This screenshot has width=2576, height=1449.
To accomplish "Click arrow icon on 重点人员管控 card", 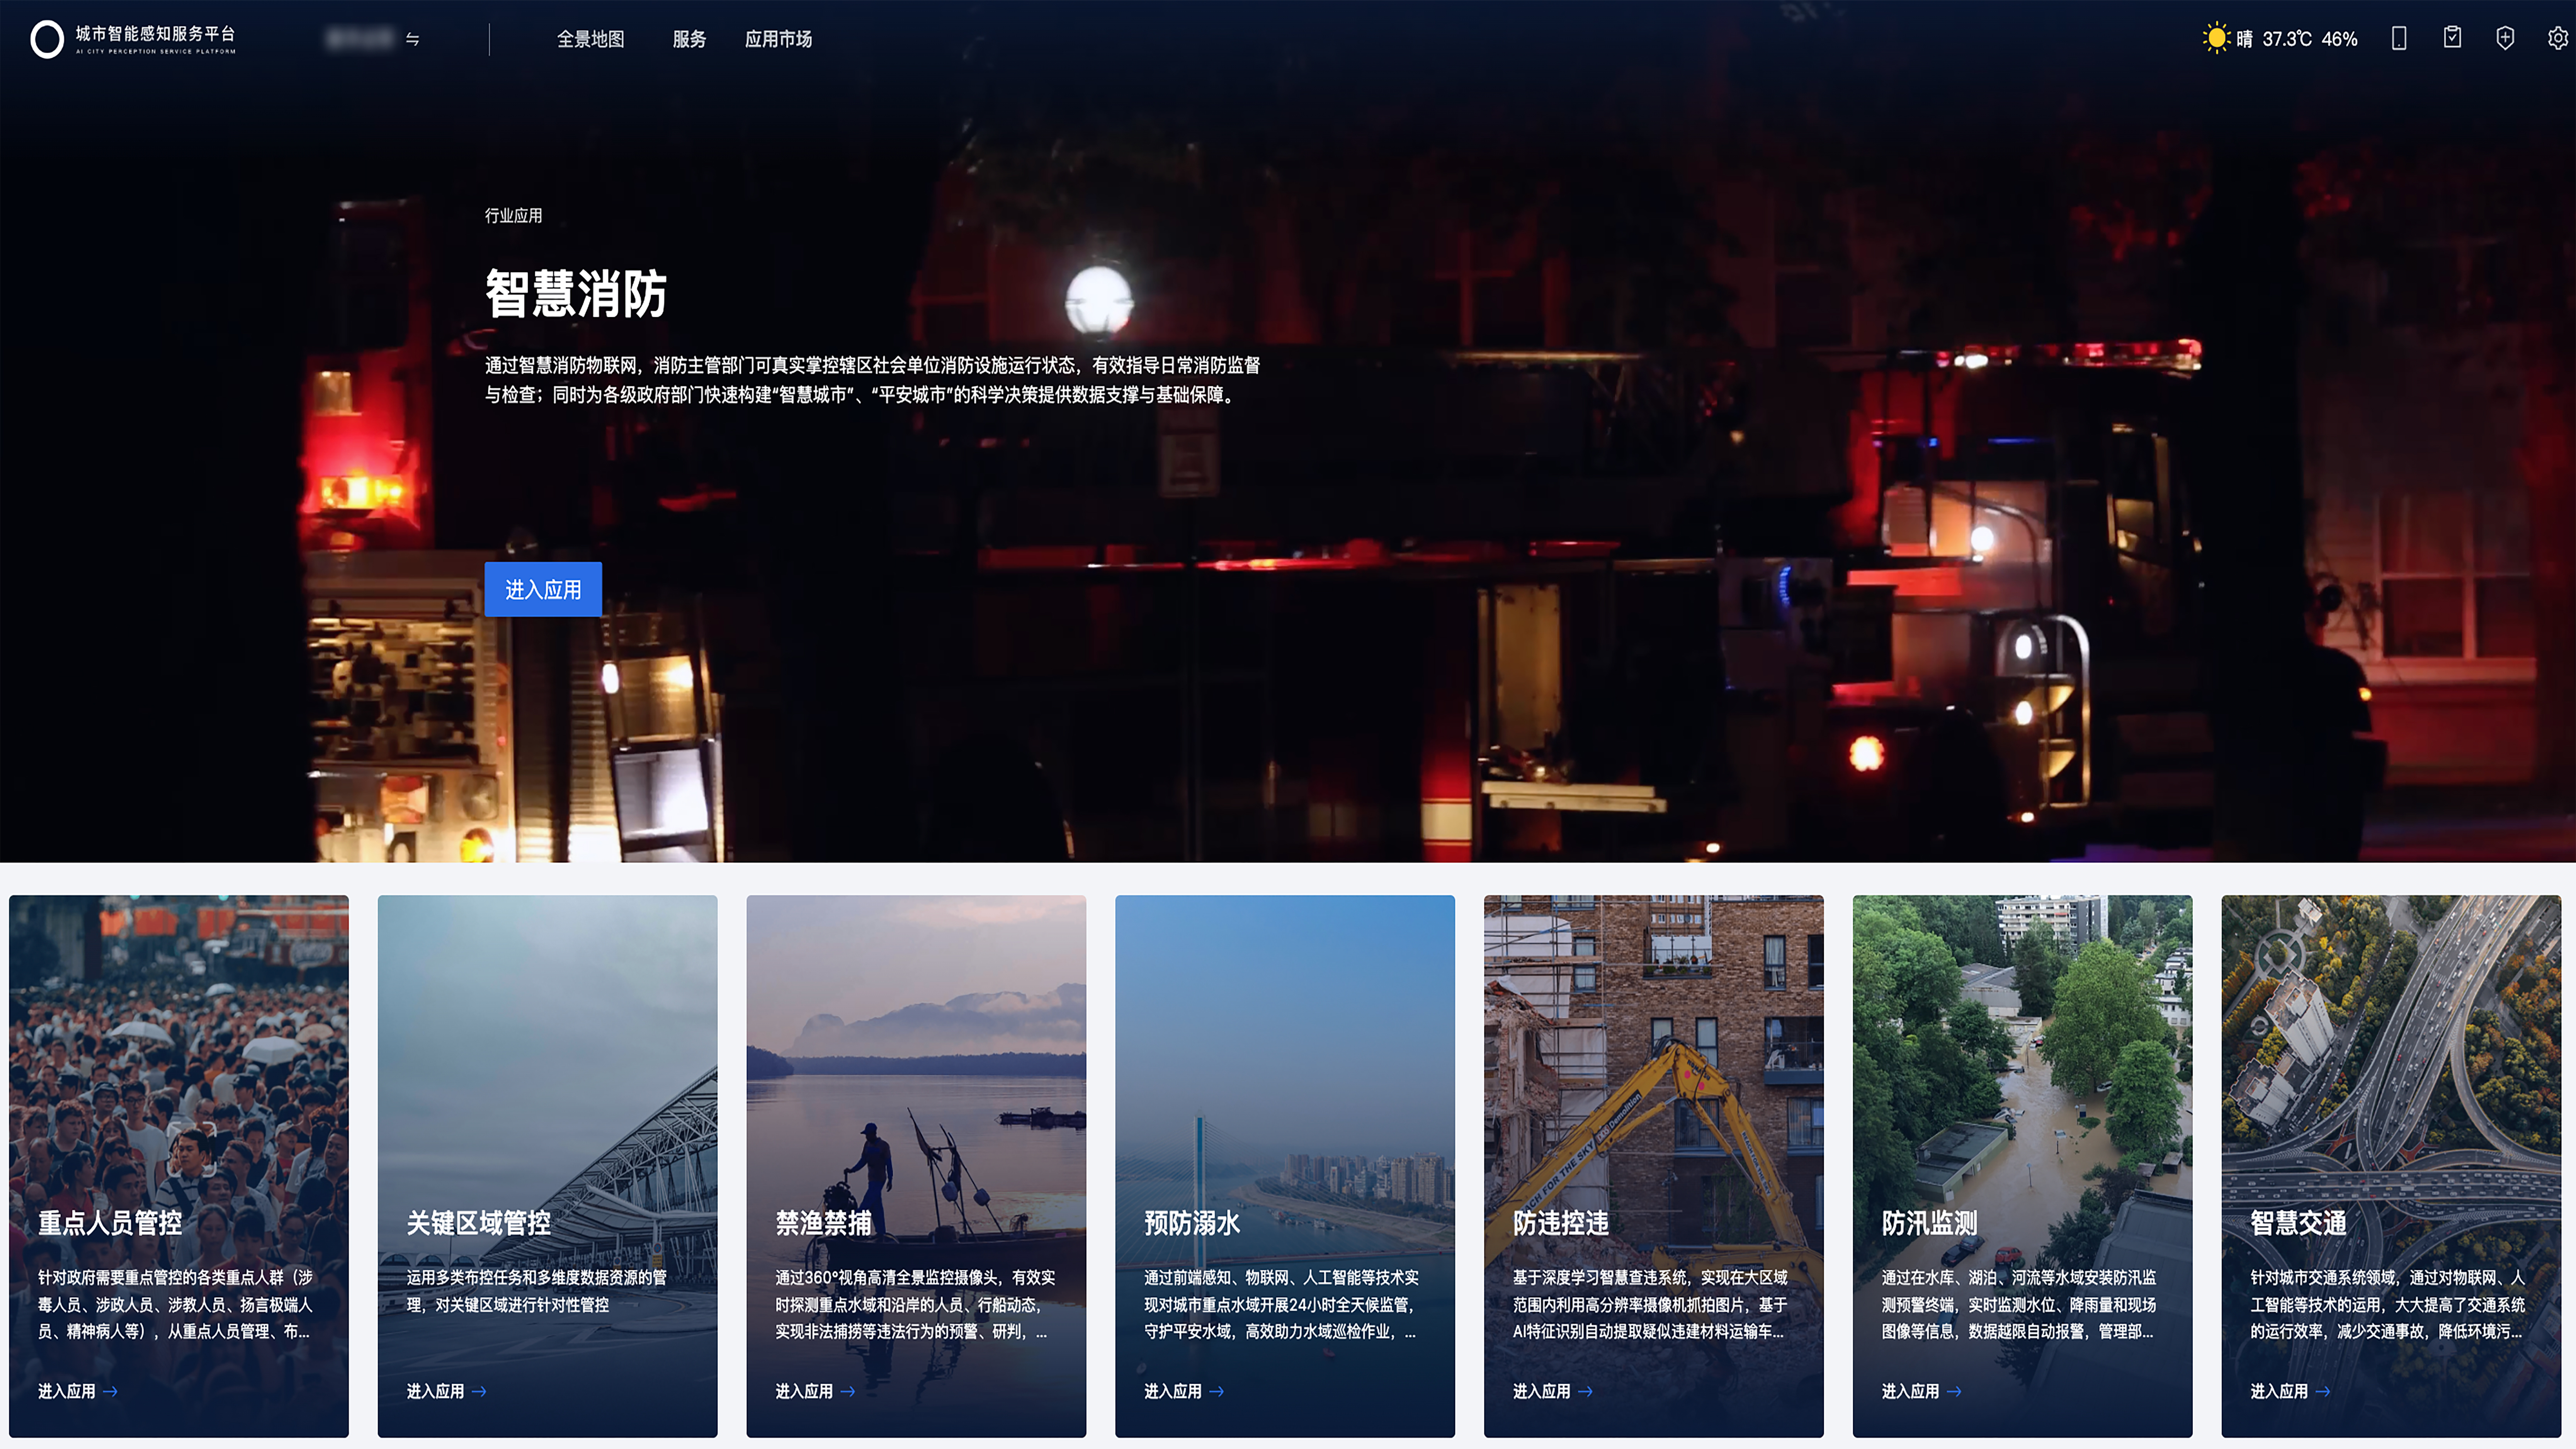I will click(x=110, y=1391).
